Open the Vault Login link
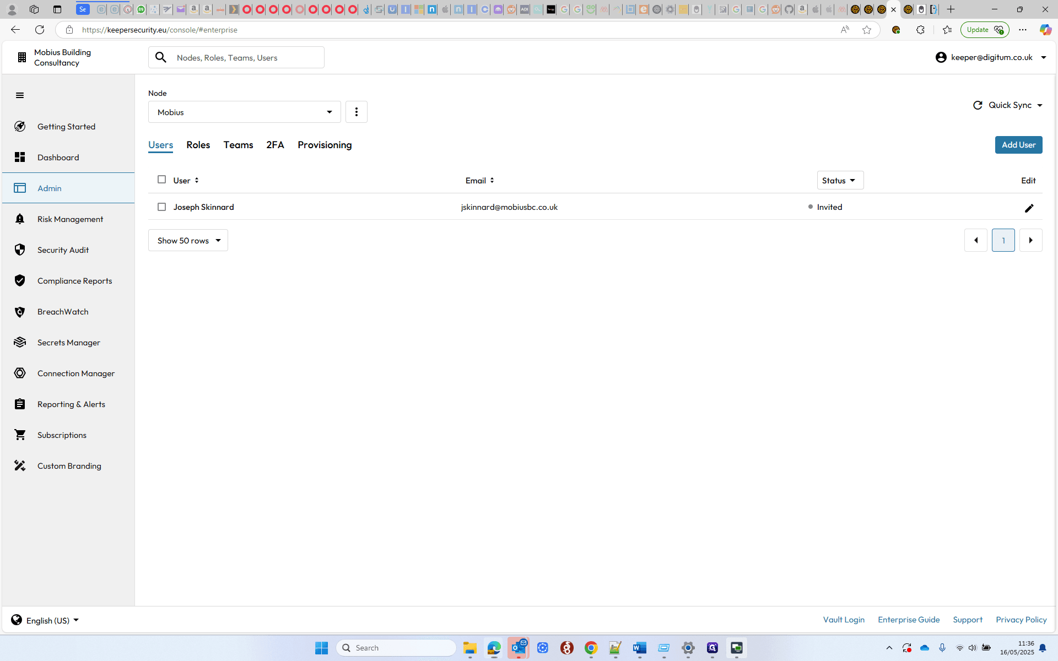This screenshot has width=1058, height=661. (844, 620)
